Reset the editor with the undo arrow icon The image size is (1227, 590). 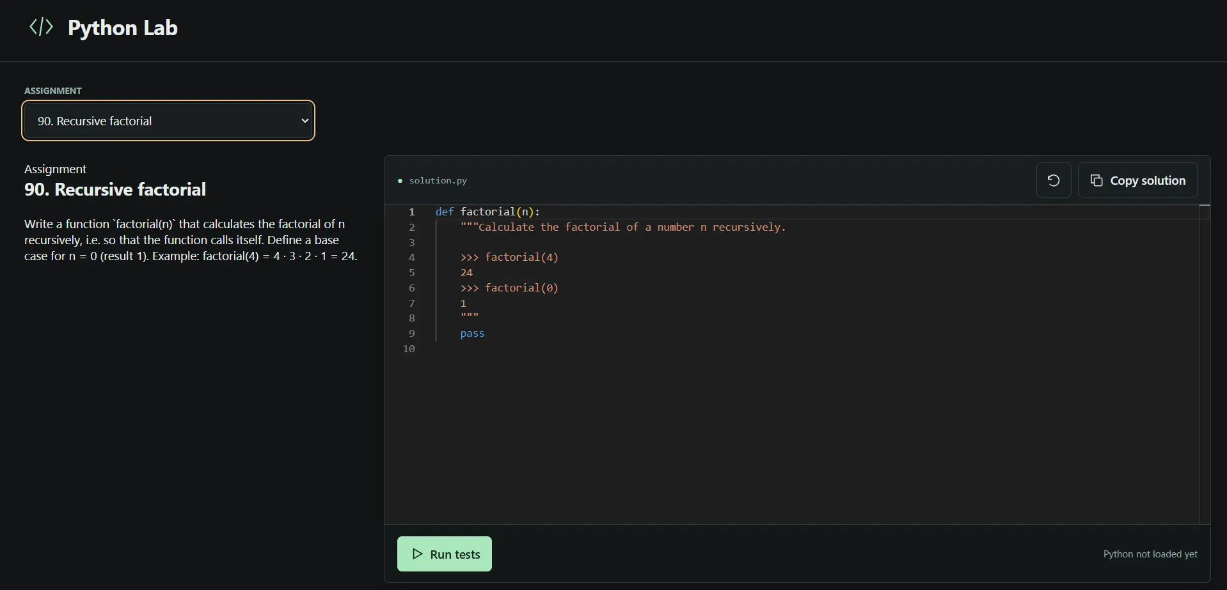point(1053,180)
